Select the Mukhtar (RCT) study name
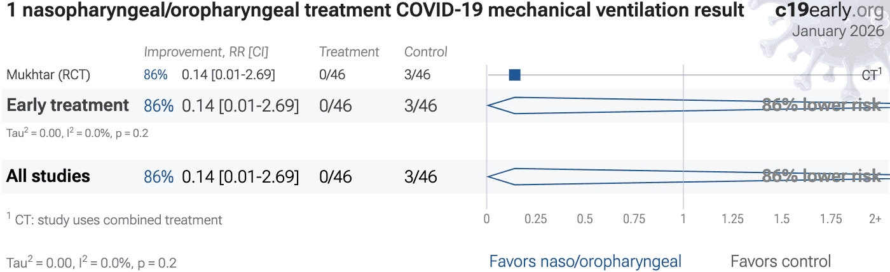 click(48, 75)
